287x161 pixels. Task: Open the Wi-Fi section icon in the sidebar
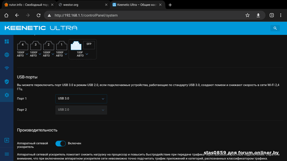pyautogui.click(x=7, y=68)
